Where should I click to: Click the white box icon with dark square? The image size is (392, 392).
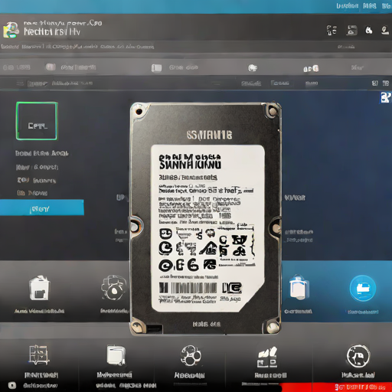coord(39,288)
